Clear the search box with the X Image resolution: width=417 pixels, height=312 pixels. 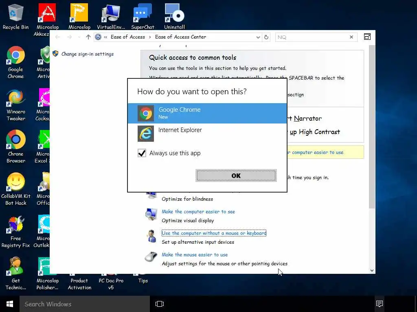[351, 37]
